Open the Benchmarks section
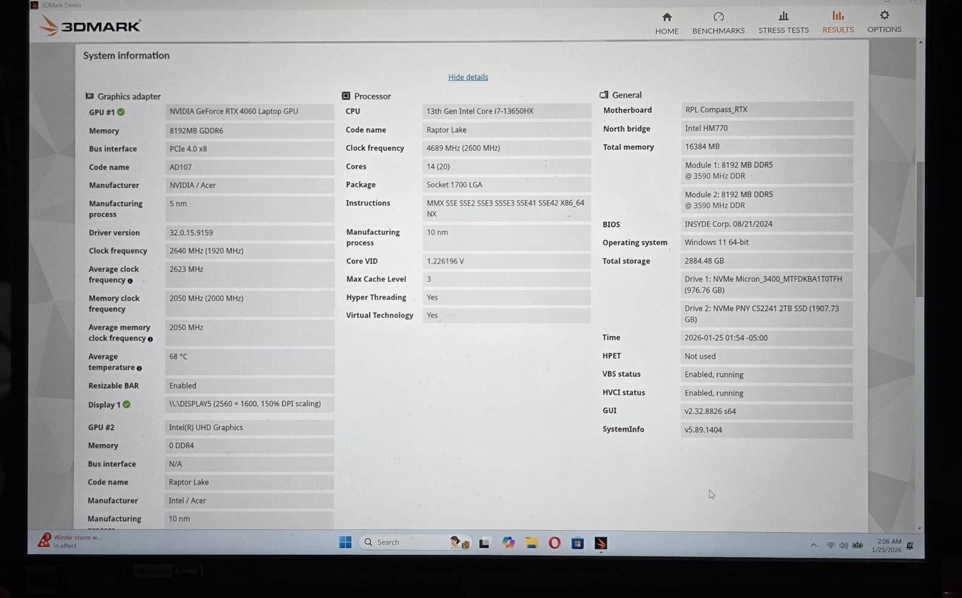 [x=718, y=23]
